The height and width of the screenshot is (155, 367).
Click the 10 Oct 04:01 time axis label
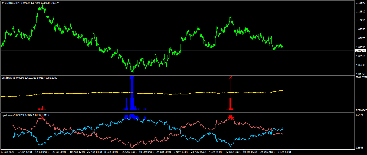(x=146, y=152)
